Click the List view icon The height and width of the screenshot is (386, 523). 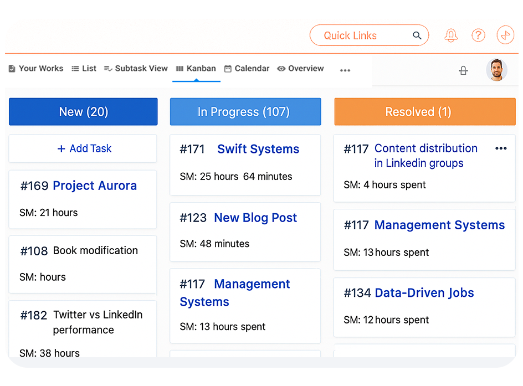click(76, 68)
